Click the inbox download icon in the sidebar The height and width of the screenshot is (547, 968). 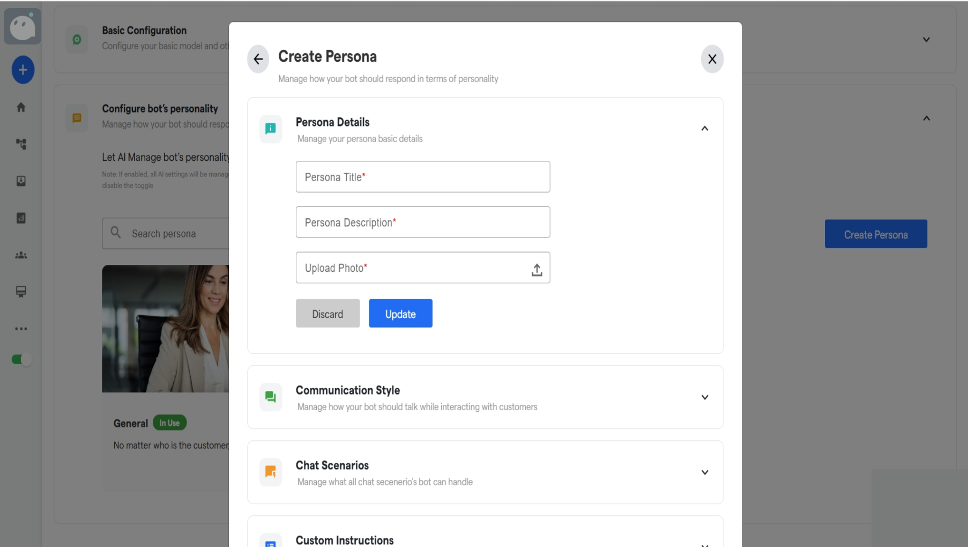(x=21, y=181)
